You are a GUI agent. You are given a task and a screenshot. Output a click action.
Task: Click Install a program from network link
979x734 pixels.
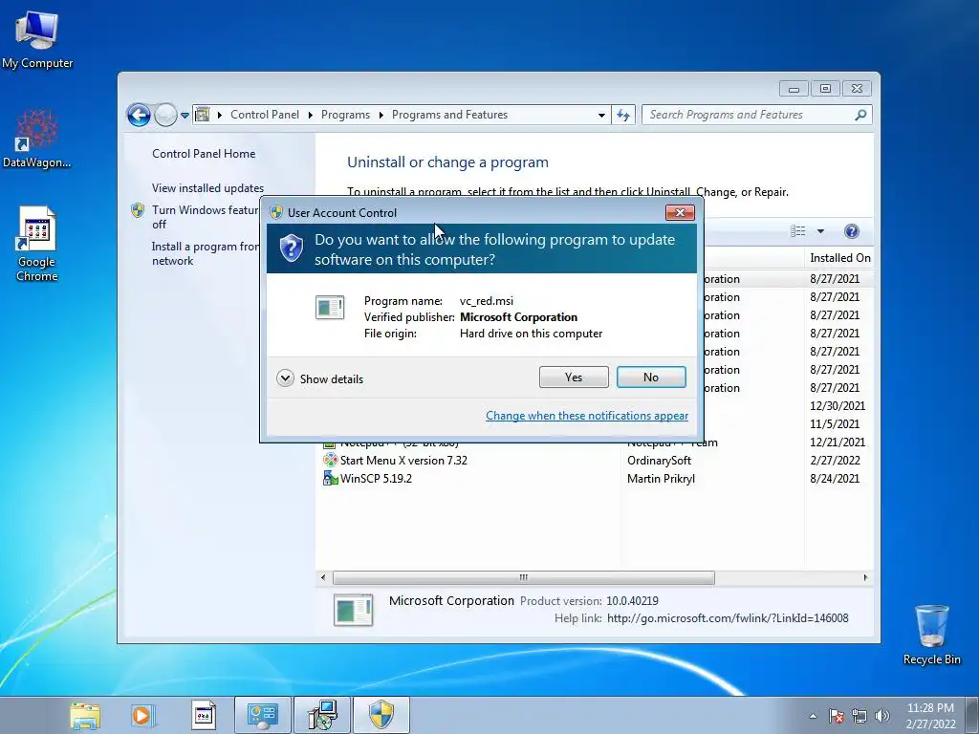coord(205,253)
